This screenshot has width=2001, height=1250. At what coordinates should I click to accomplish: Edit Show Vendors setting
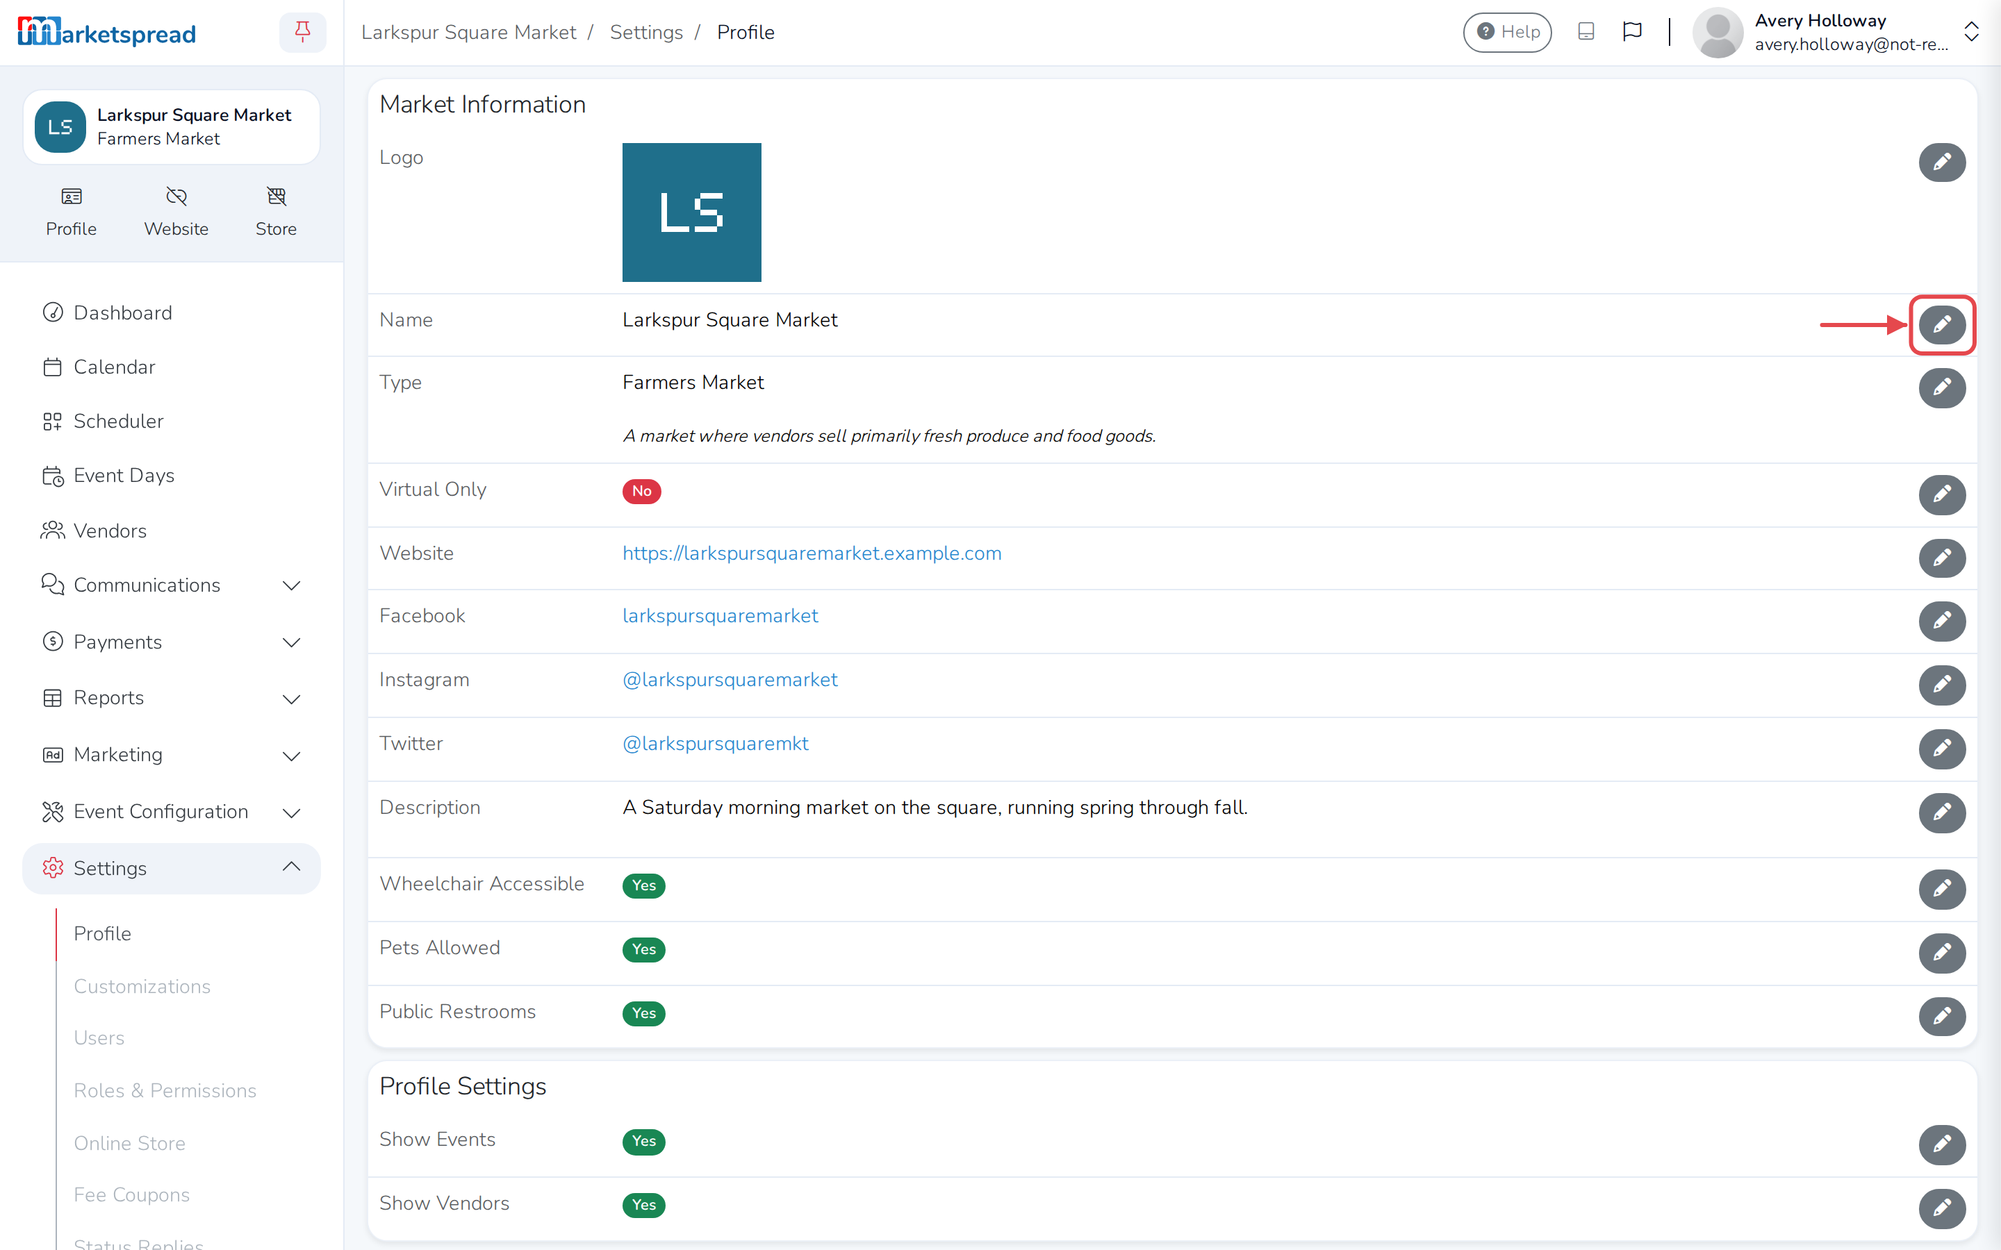point(1941,1208)
